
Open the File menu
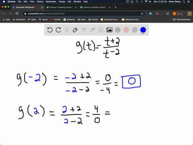(20, 2)
